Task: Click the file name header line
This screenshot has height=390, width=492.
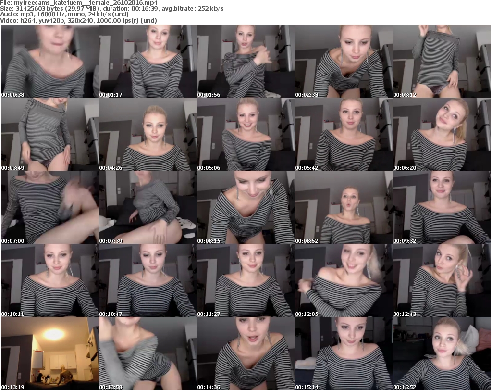Action: (x=79, y=3)
